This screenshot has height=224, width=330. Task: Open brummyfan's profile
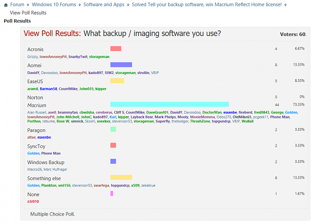click(x=68, y=112)
